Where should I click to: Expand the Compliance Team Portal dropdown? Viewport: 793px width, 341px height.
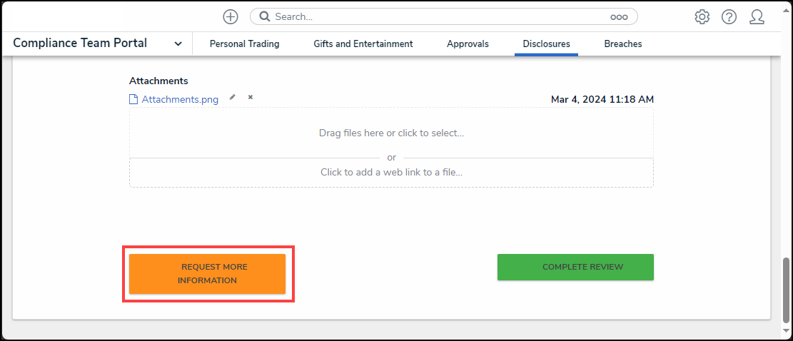pos(178,44)
